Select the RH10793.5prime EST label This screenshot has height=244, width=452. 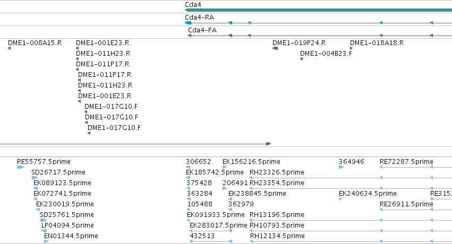[277, 225]
